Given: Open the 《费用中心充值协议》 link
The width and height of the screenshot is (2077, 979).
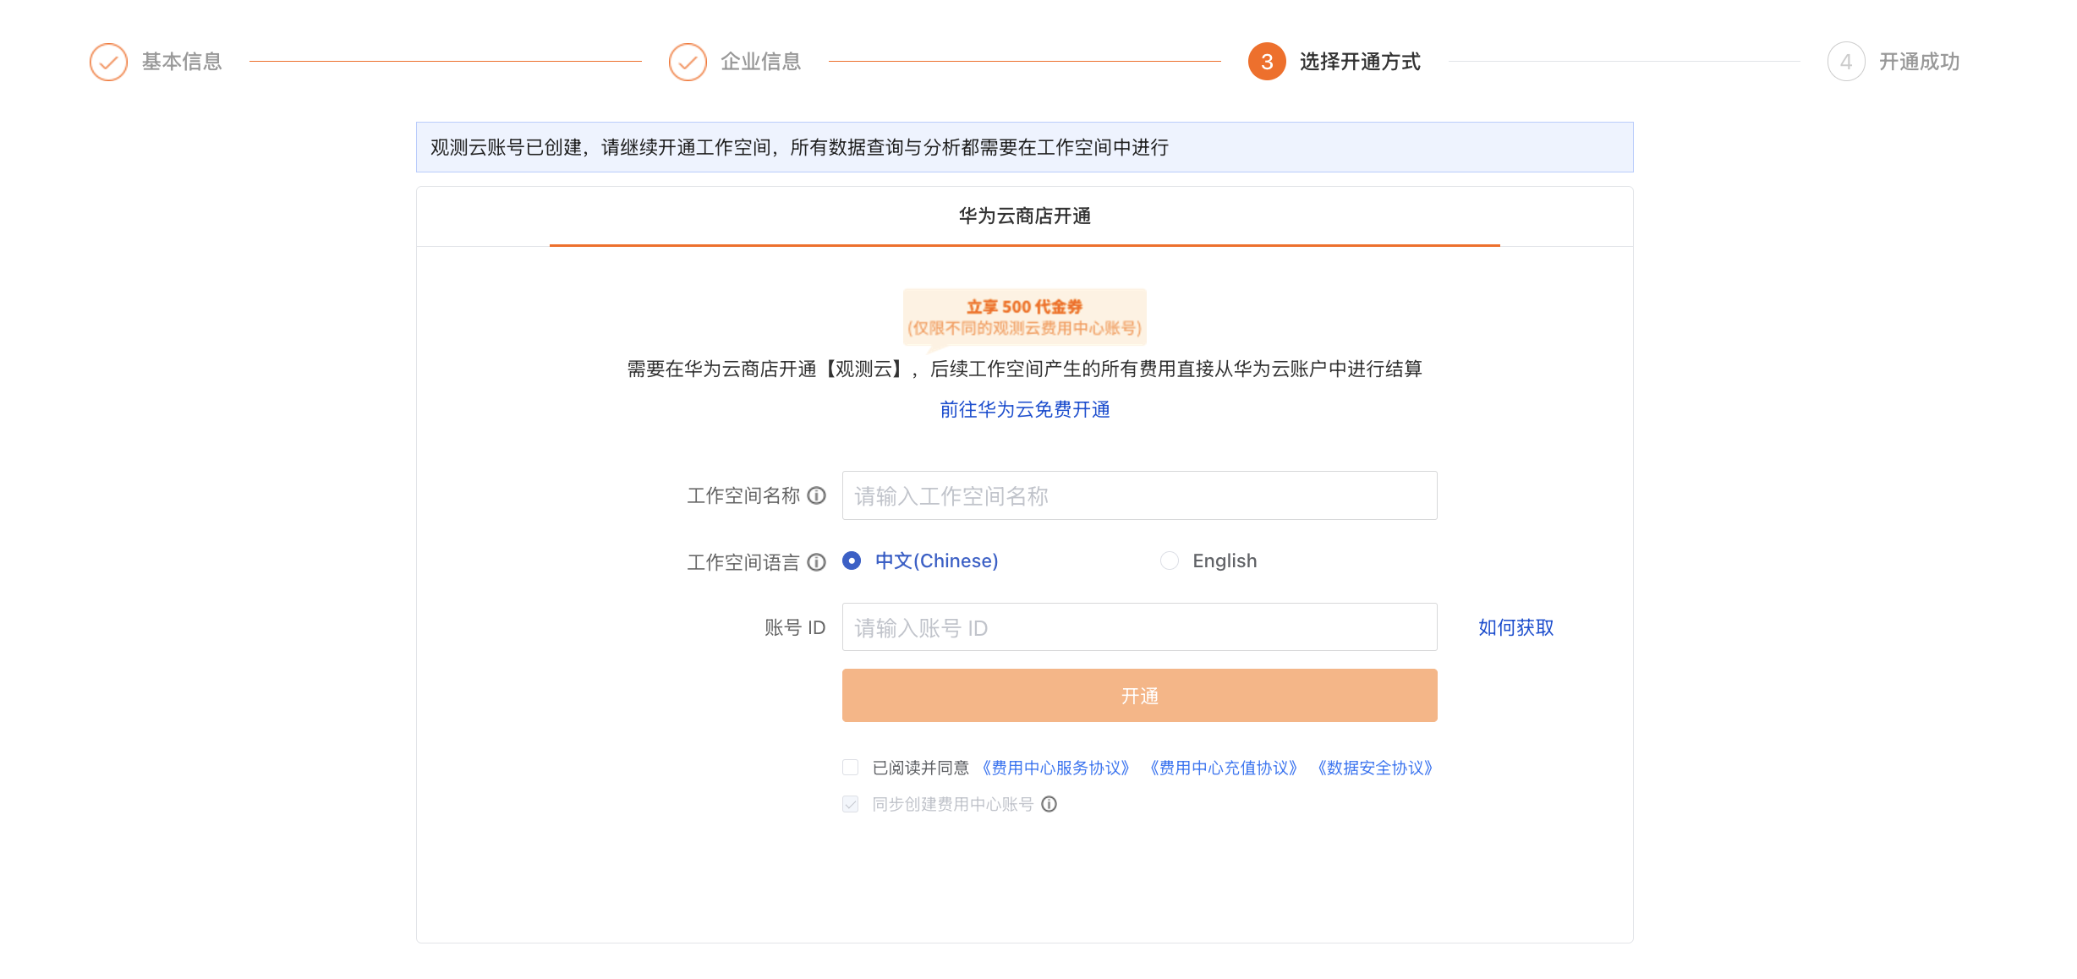Looking at the screenshot, I should click(x=1224, y=768).
